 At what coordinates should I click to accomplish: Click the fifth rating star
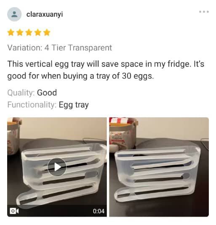[47, 32]
